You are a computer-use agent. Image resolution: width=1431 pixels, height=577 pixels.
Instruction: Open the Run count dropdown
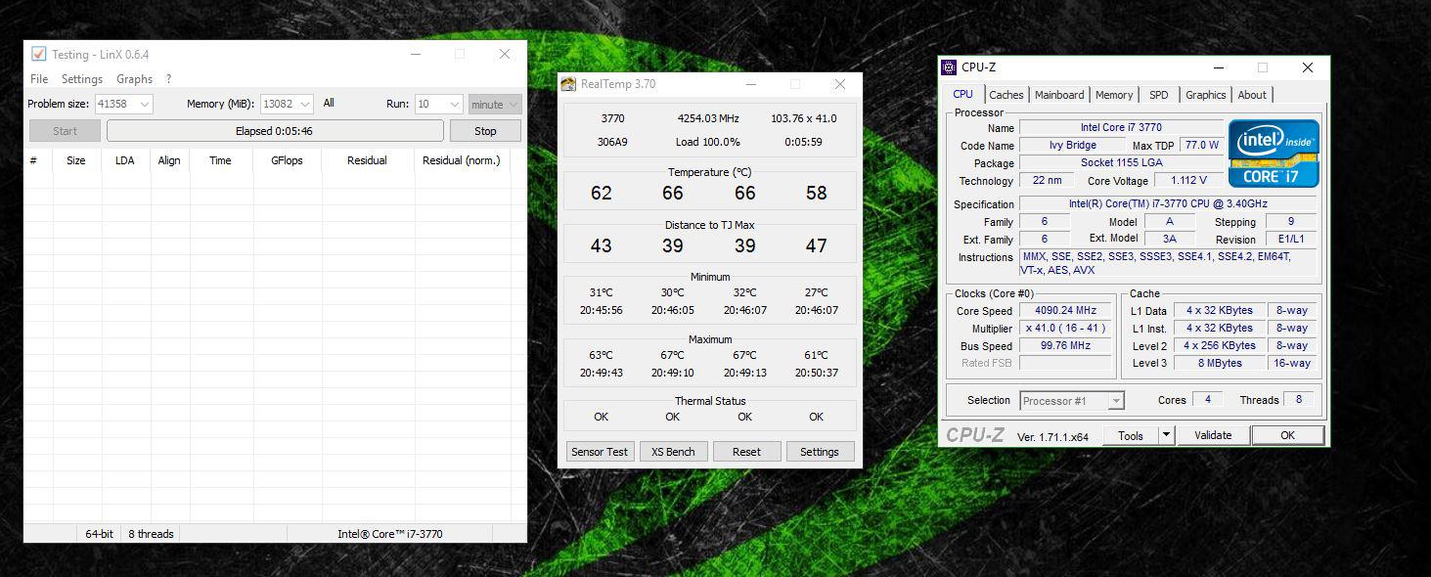(x=454, y=104)
